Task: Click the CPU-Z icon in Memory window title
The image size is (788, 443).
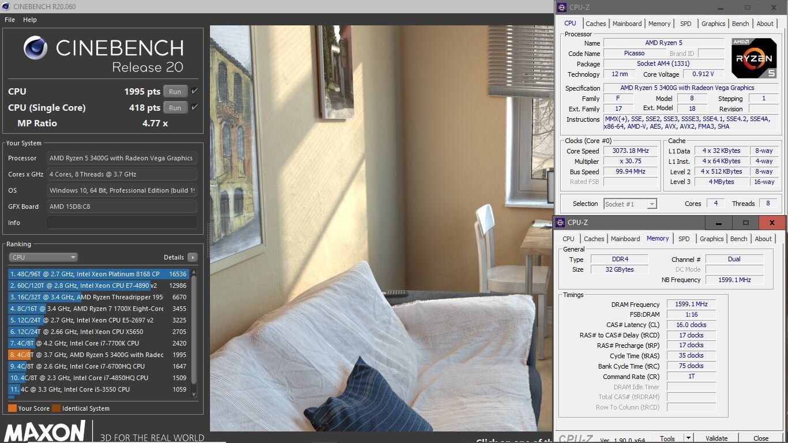Action: pyautogui.click(x=560, y=223)
